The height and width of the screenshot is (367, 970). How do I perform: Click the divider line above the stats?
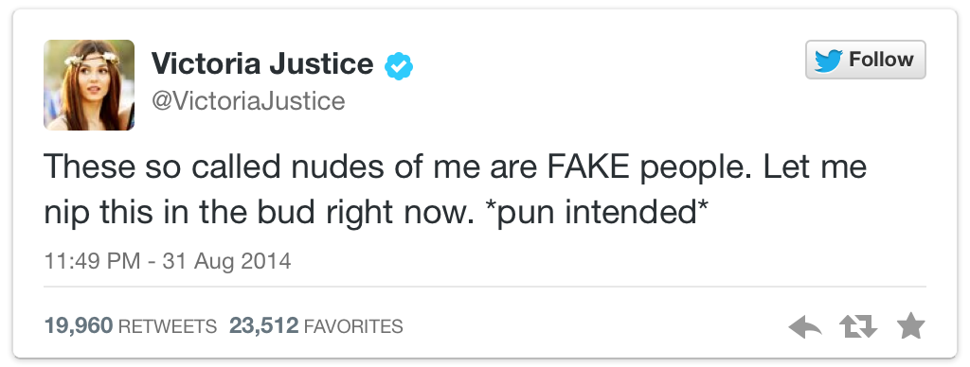click(x=485, y=287)
